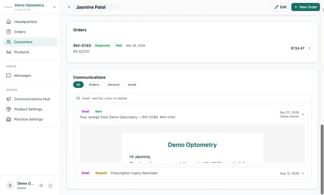Screen dimensions: 324x195
Task: Click the Demo Optometry logo
Action: [x=8, y=7]
